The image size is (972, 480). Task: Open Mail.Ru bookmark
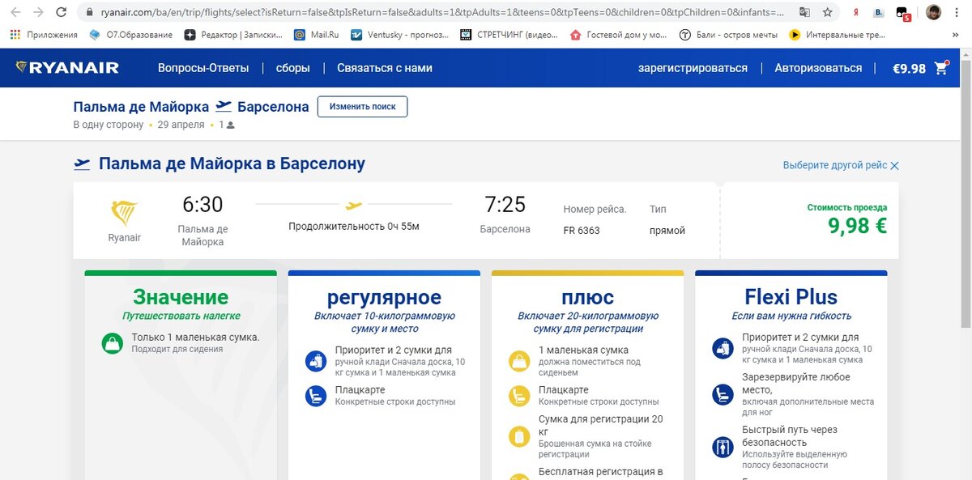pos(317,35)
